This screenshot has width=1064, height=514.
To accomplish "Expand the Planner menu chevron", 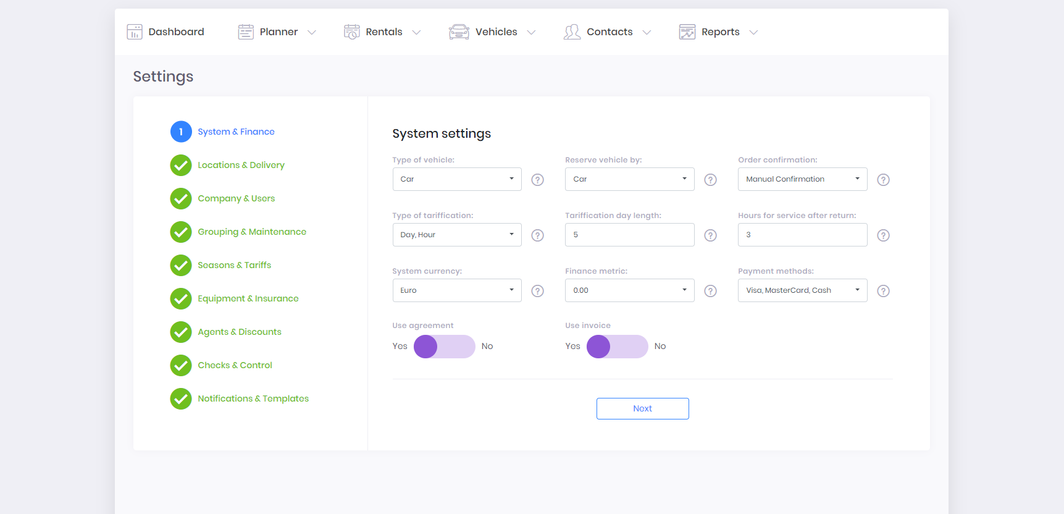I will tap(312, 32).
